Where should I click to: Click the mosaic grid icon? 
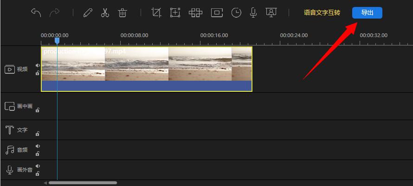tap(195, 13)
